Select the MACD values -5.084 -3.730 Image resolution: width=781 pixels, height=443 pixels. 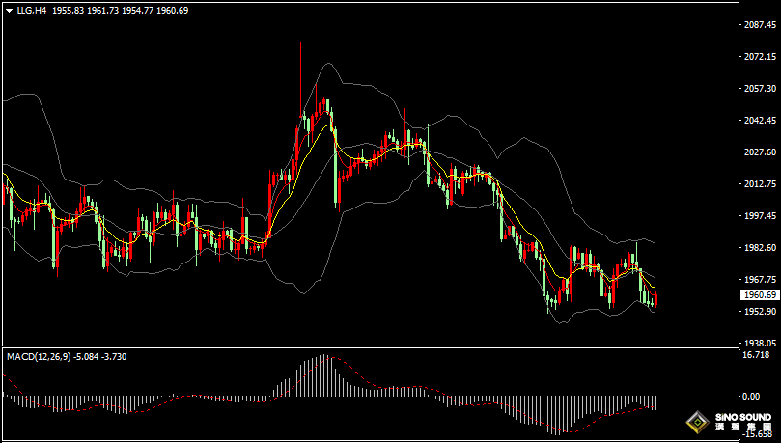(99, 357)
